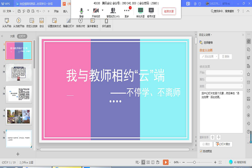Add a new slide with plus button

(x=18, y=154)
